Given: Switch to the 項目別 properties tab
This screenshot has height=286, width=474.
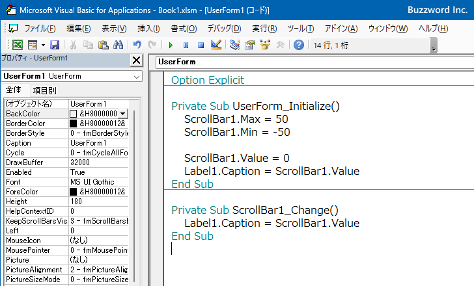Looking at the screenshot, I should coord(44,90).
